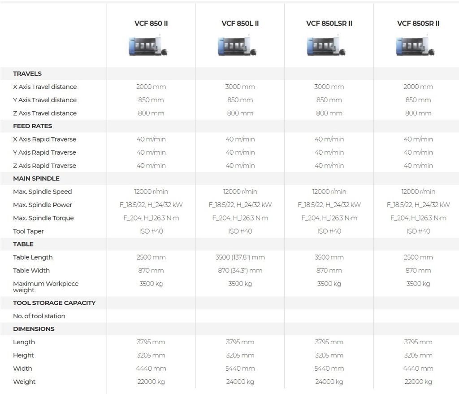Click the Max. Spindle Speed label

43,191
